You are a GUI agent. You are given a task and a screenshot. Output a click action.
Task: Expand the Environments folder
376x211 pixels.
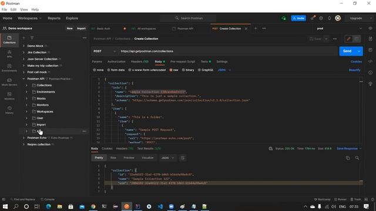click(x=26, y=92)
